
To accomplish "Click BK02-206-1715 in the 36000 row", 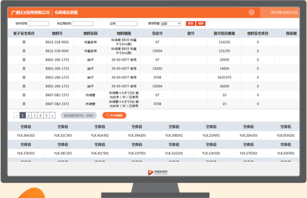I will pos(57,86).
